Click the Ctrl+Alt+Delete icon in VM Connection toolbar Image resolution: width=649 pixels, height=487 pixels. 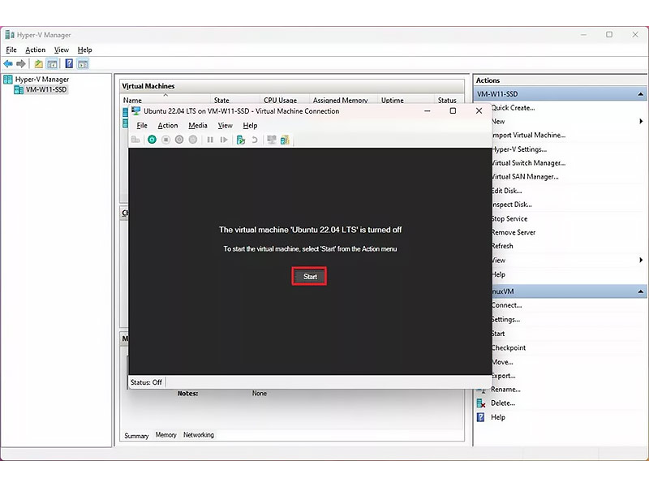pos(135,140)
